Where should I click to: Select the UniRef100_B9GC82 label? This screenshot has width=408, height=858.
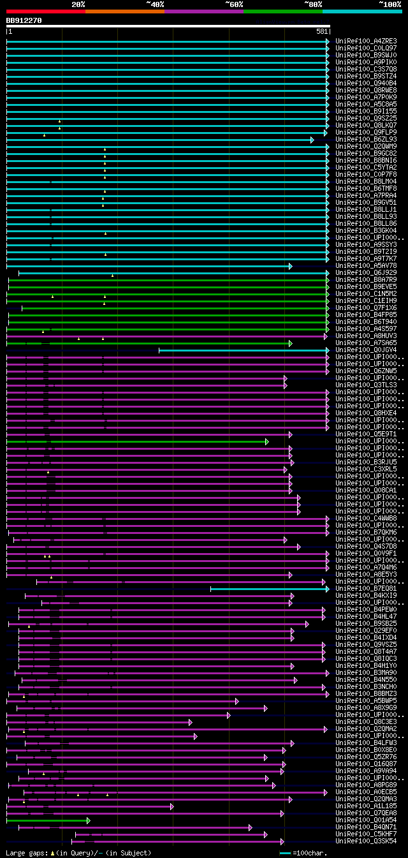pyautogui.click(x=366, y=153)
